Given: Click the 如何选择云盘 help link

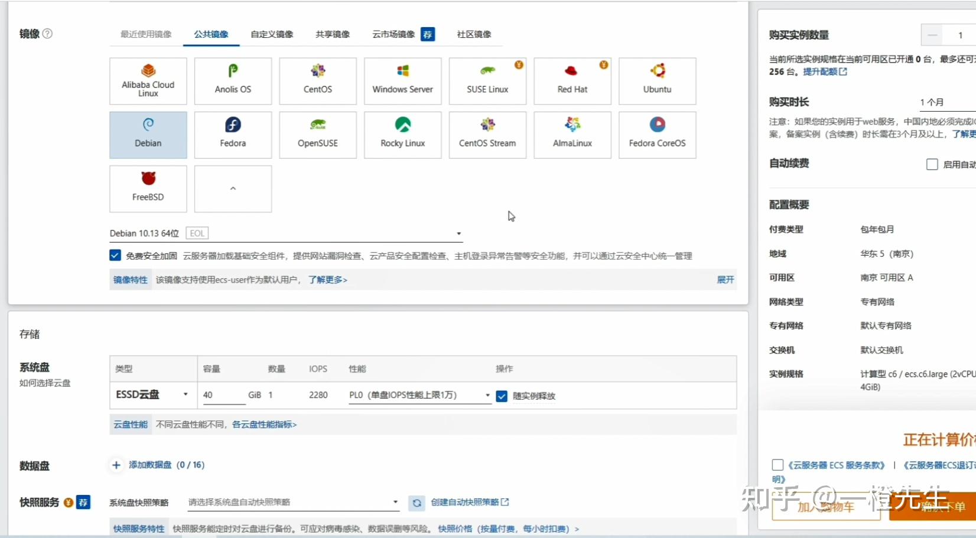Looking at the screenshot, I should tap(45, 383).
